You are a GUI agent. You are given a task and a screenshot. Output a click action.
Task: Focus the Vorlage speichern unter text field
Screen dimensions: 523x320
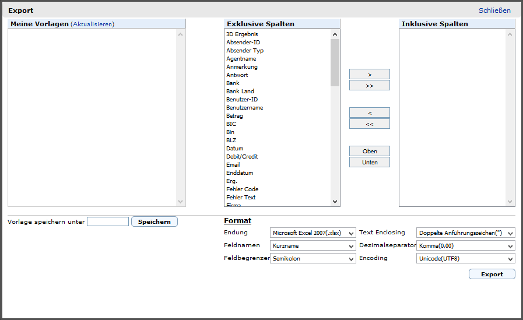coord(108,221)
